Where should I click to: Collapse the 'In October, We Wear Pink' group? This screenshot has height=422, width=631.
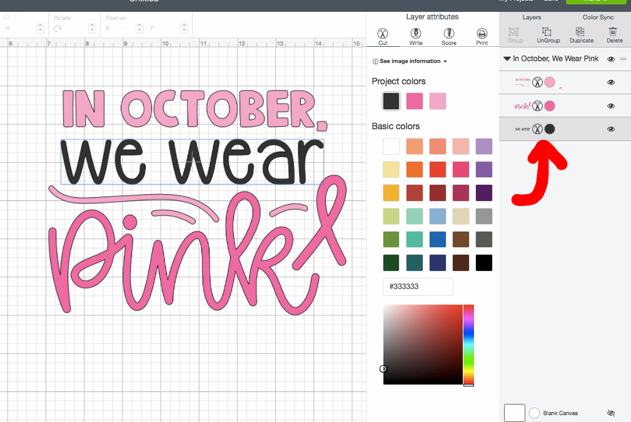pos(507,59)
